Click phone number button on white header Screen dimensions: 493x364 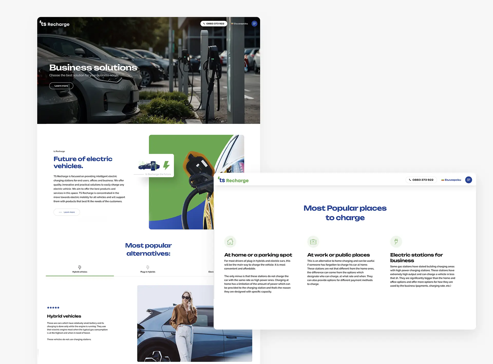pos(421,180)
